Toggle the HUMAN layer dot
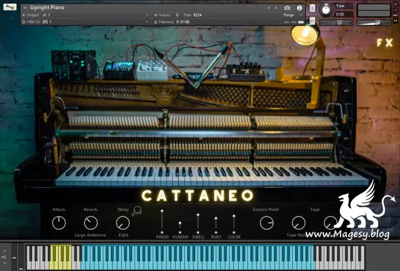400x271 pixels. click(180, 232)
